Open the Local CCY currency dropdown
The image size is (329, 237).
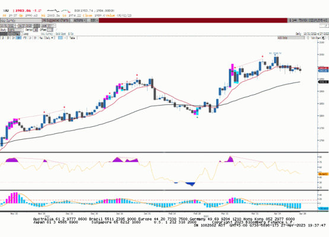coord(49,26)
